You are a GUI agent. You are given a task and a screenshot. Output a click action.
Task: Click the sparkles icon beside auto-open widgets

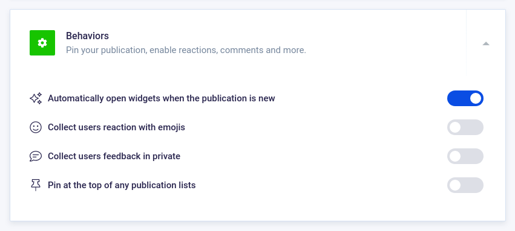[x=36, y=98]
